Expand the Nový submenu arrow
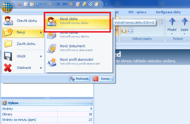This screenshot has width=190, height=124. coord(41,32)
